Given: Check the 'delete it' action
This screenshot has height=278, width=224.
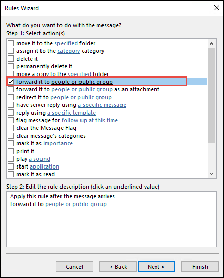Looking at the screenshot, I should 11,59.
